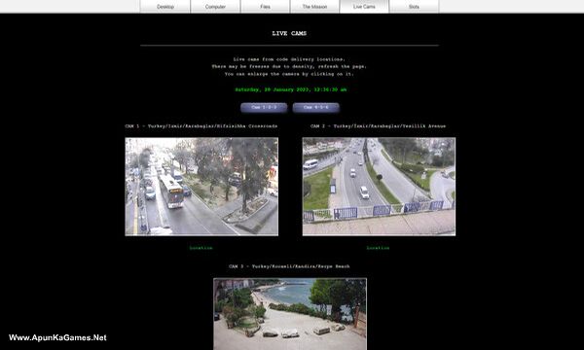Go to The Mission tab
Screen dimensions: 584x350
[314, 7]
